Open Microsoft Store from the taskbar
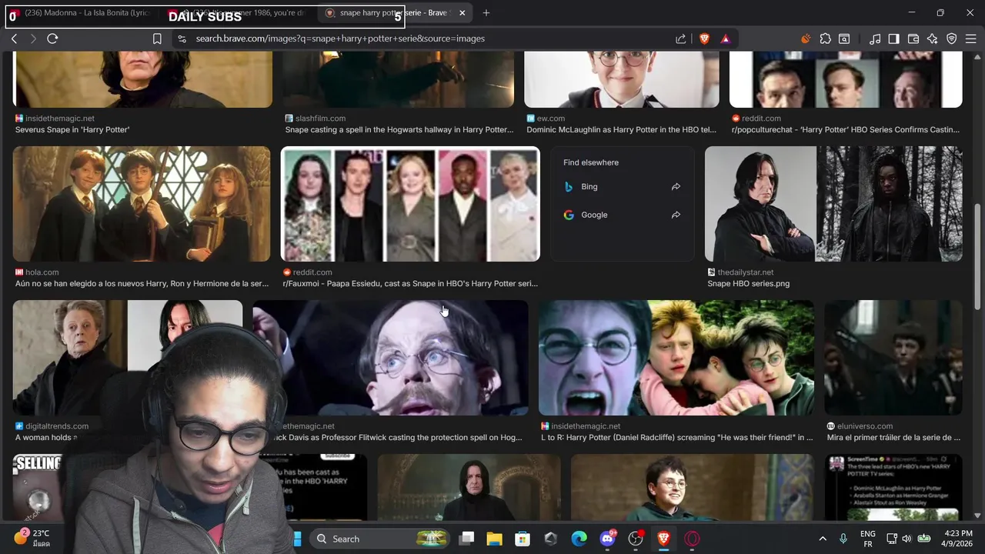This screenshot has width=985, height=554. pos(523,539)
